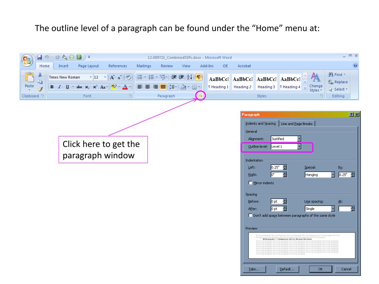Open the Special indentation dropdown
This screenshot has height=284, width=379.
333,175
